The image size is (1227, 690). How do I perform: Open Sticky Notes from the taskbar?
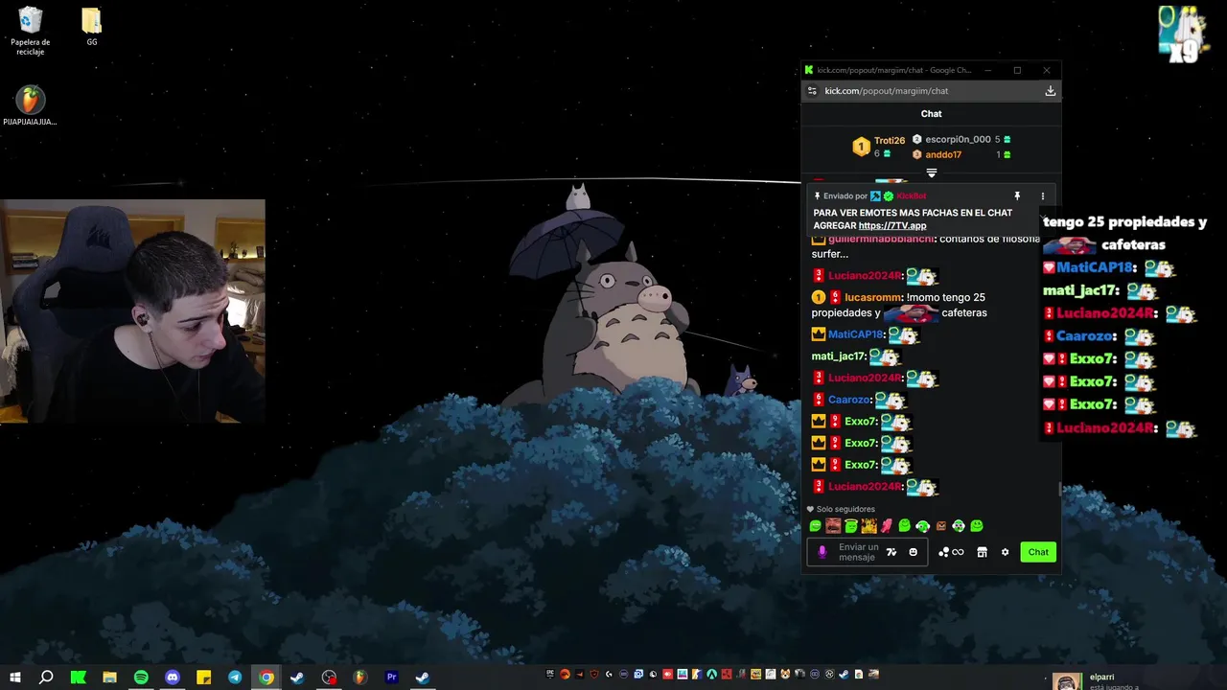(203, 678)
